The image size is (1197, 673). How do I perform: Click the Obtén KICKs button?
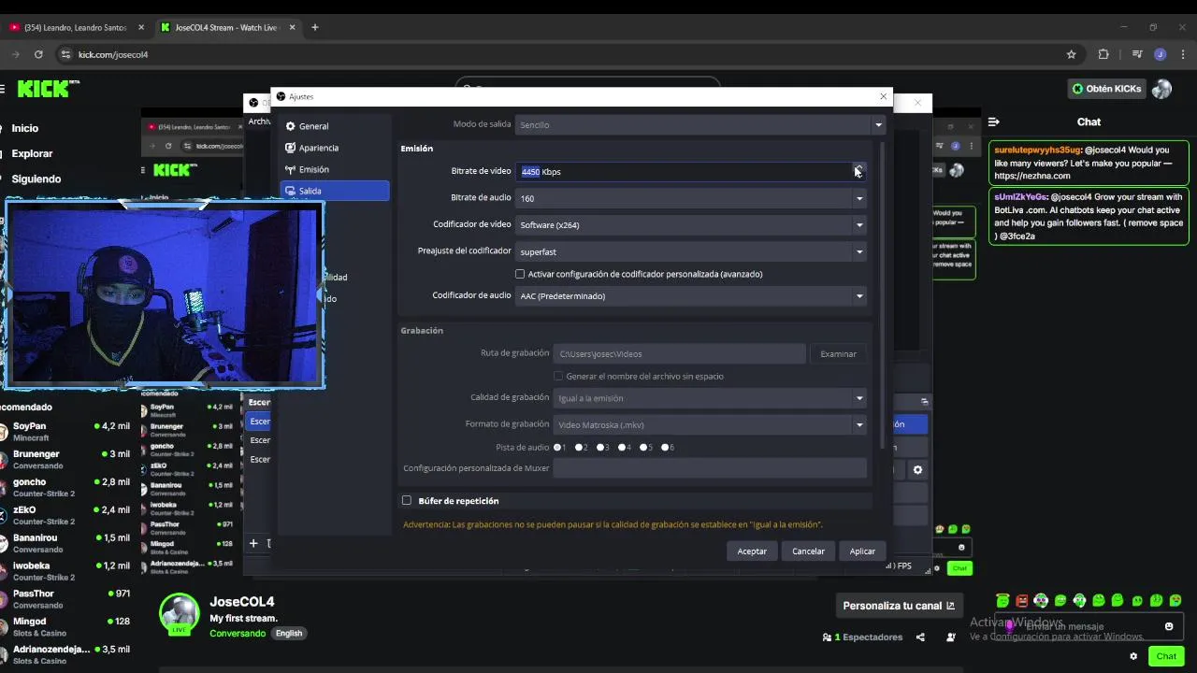click(x=1107, y=89)
